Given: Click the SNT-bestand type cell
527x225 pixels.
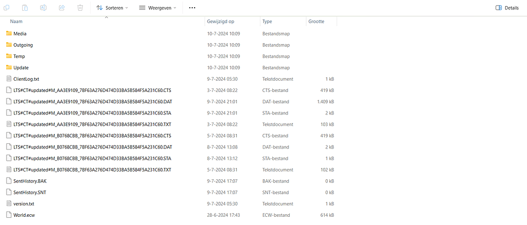Looking at the screenshot, I should click(276, 193).
